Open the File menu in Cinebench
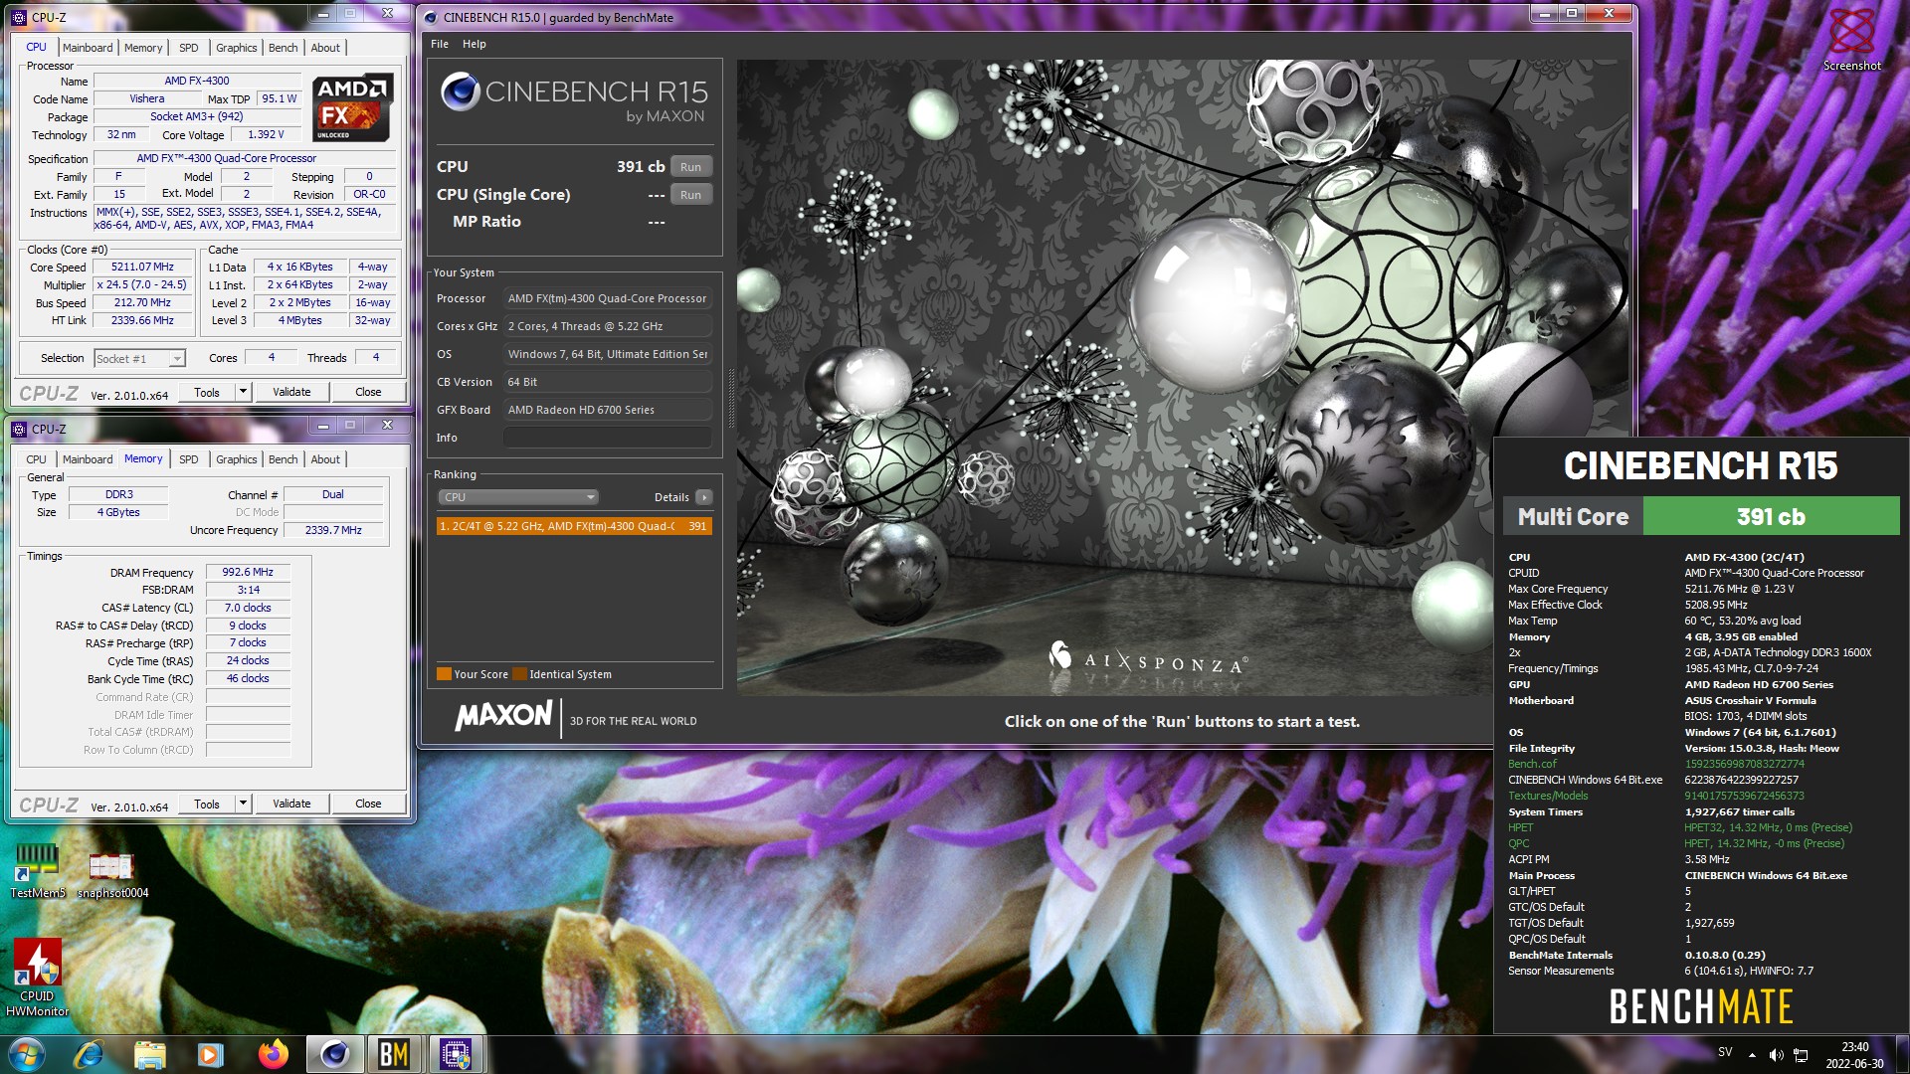This screenshot has width=1910, height=1074. click(440, 44)
